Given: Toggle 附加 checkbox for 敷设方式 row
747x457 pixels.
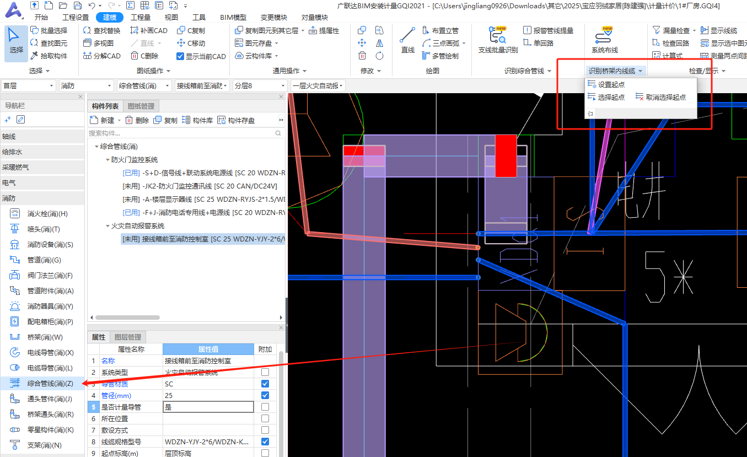Looking at the screenshot, I should click(x=265, y=430).
